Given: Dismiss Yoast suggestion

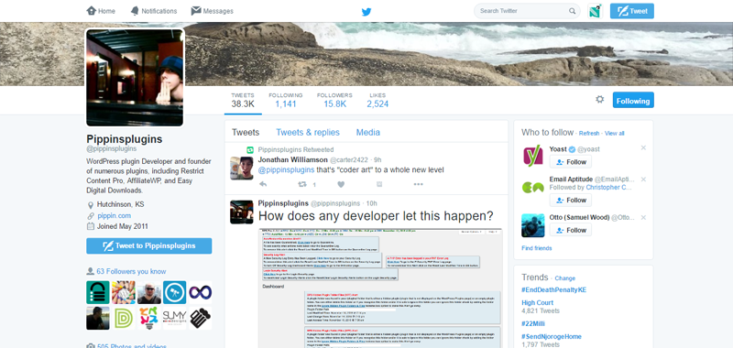Looking at the screenshot, I should 643,148.
